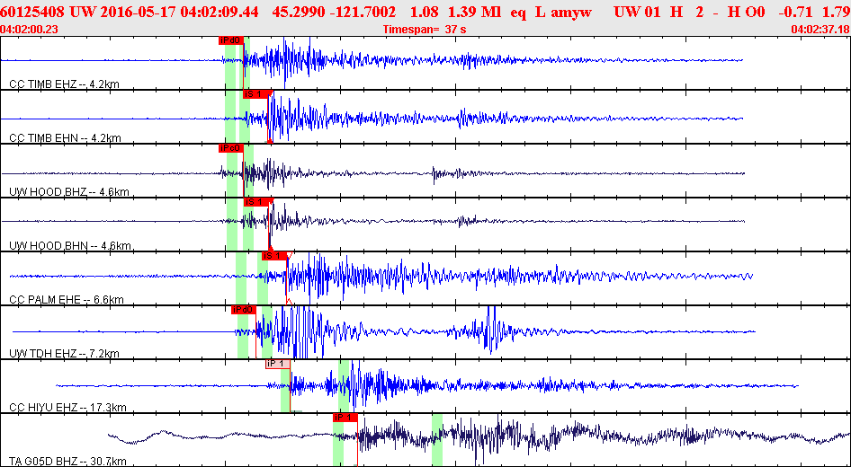Select the CC TIMB EHZ station label
Viewport: 851px width, 467px height.
point(65,84)
